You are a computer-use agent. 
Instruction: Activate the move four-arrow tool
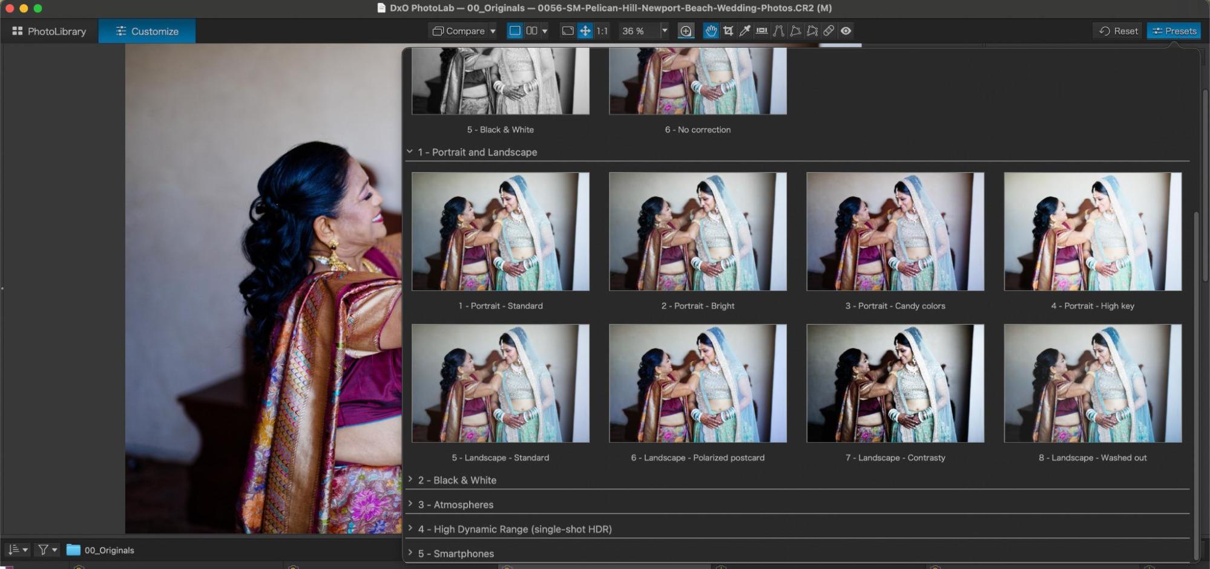point(585,31)
